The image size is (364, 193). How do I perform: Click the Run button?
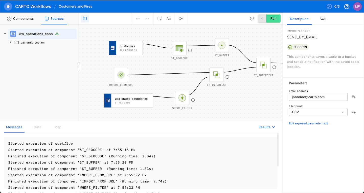click(273, 18)
